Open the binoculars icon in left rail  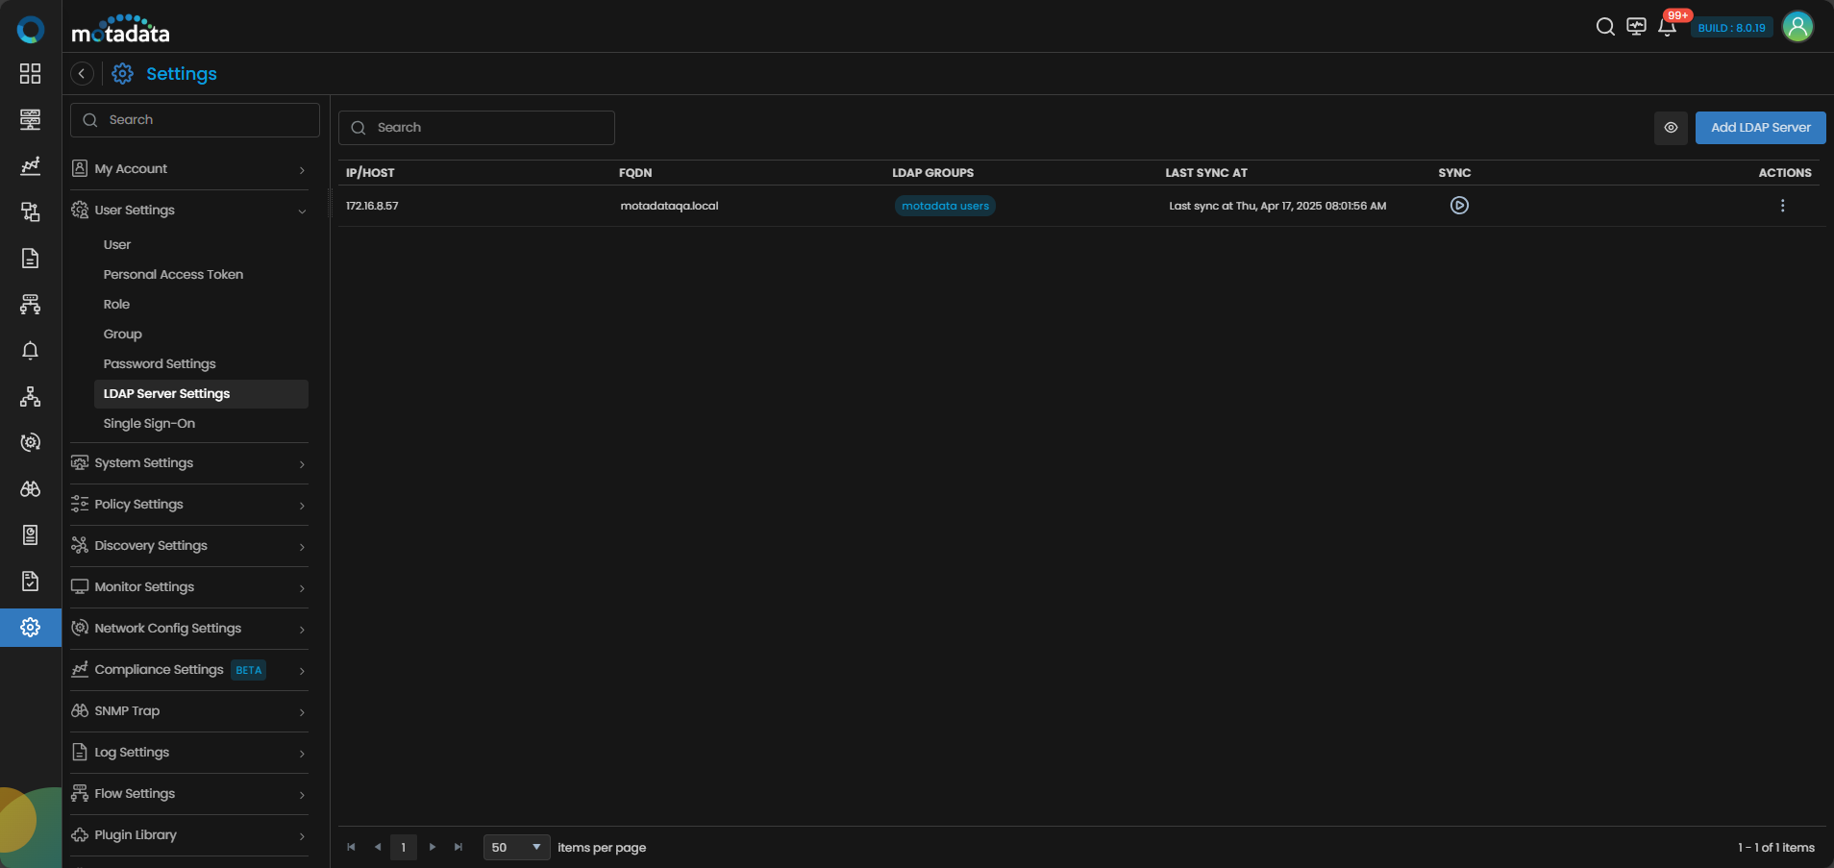31,489
